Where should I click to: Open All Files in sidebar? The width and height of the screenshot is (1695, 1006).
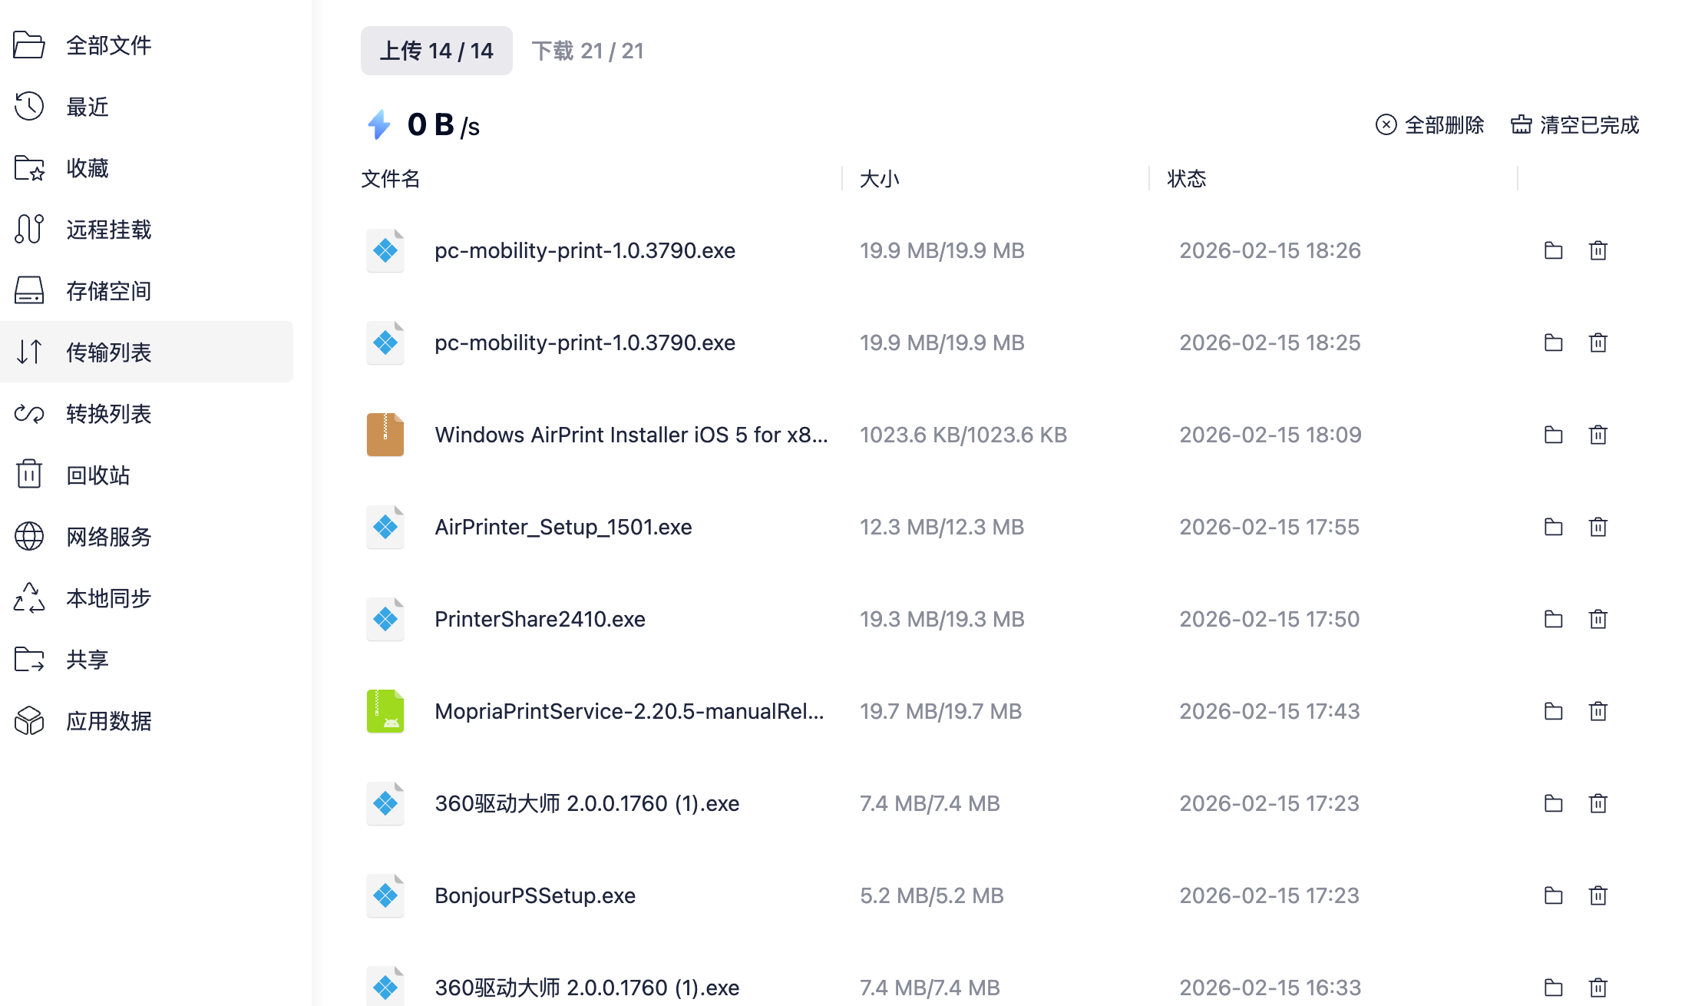coord(107,45)
